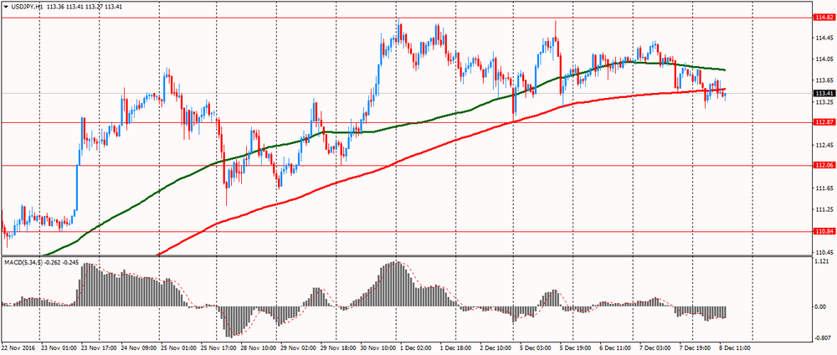Click the 114.45 price scale value
The height and width of the screenshot is (355, 837).
823,38
